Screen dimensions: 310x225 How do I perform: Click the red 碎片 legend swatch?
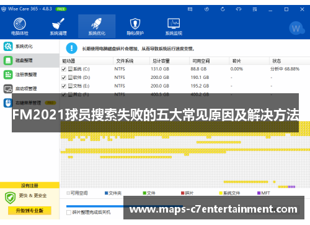tap(182, 193)
